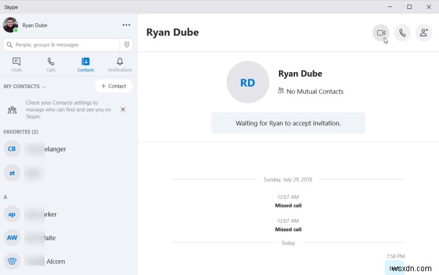The width and height of the screenshot is (439, 275).
Task: Click the RD profile avatar circle
Action: (x=247, y=82)
